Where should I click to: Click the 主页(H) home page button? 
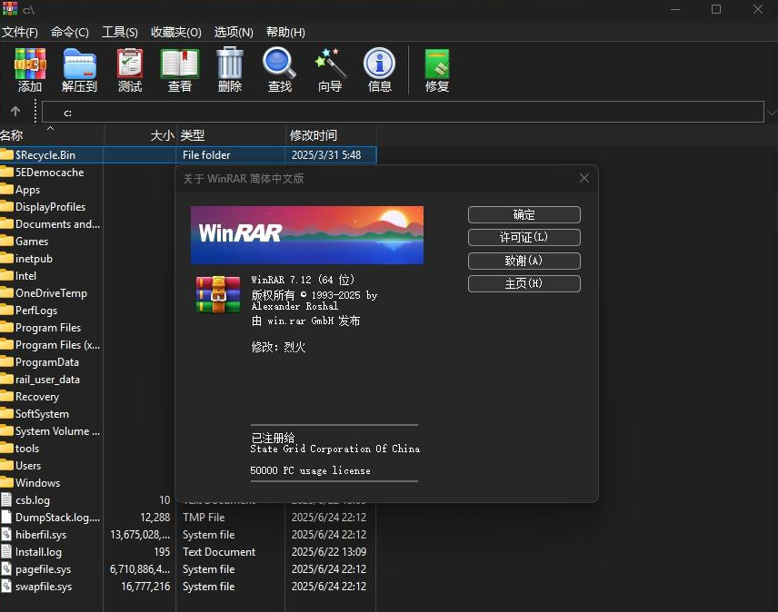(524, 283)
